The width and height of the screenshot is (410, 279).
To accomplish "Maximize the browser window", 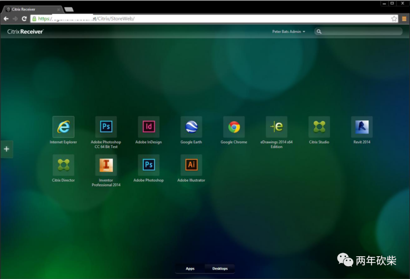I will [392, 3].
